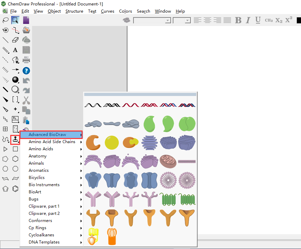Open the Search menu

[x=143, y=11]
